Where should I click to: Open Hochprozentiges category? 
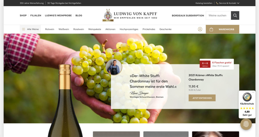coord(129,29)
